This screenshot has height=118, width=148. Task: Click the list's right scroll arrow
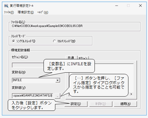pos(131,94)
